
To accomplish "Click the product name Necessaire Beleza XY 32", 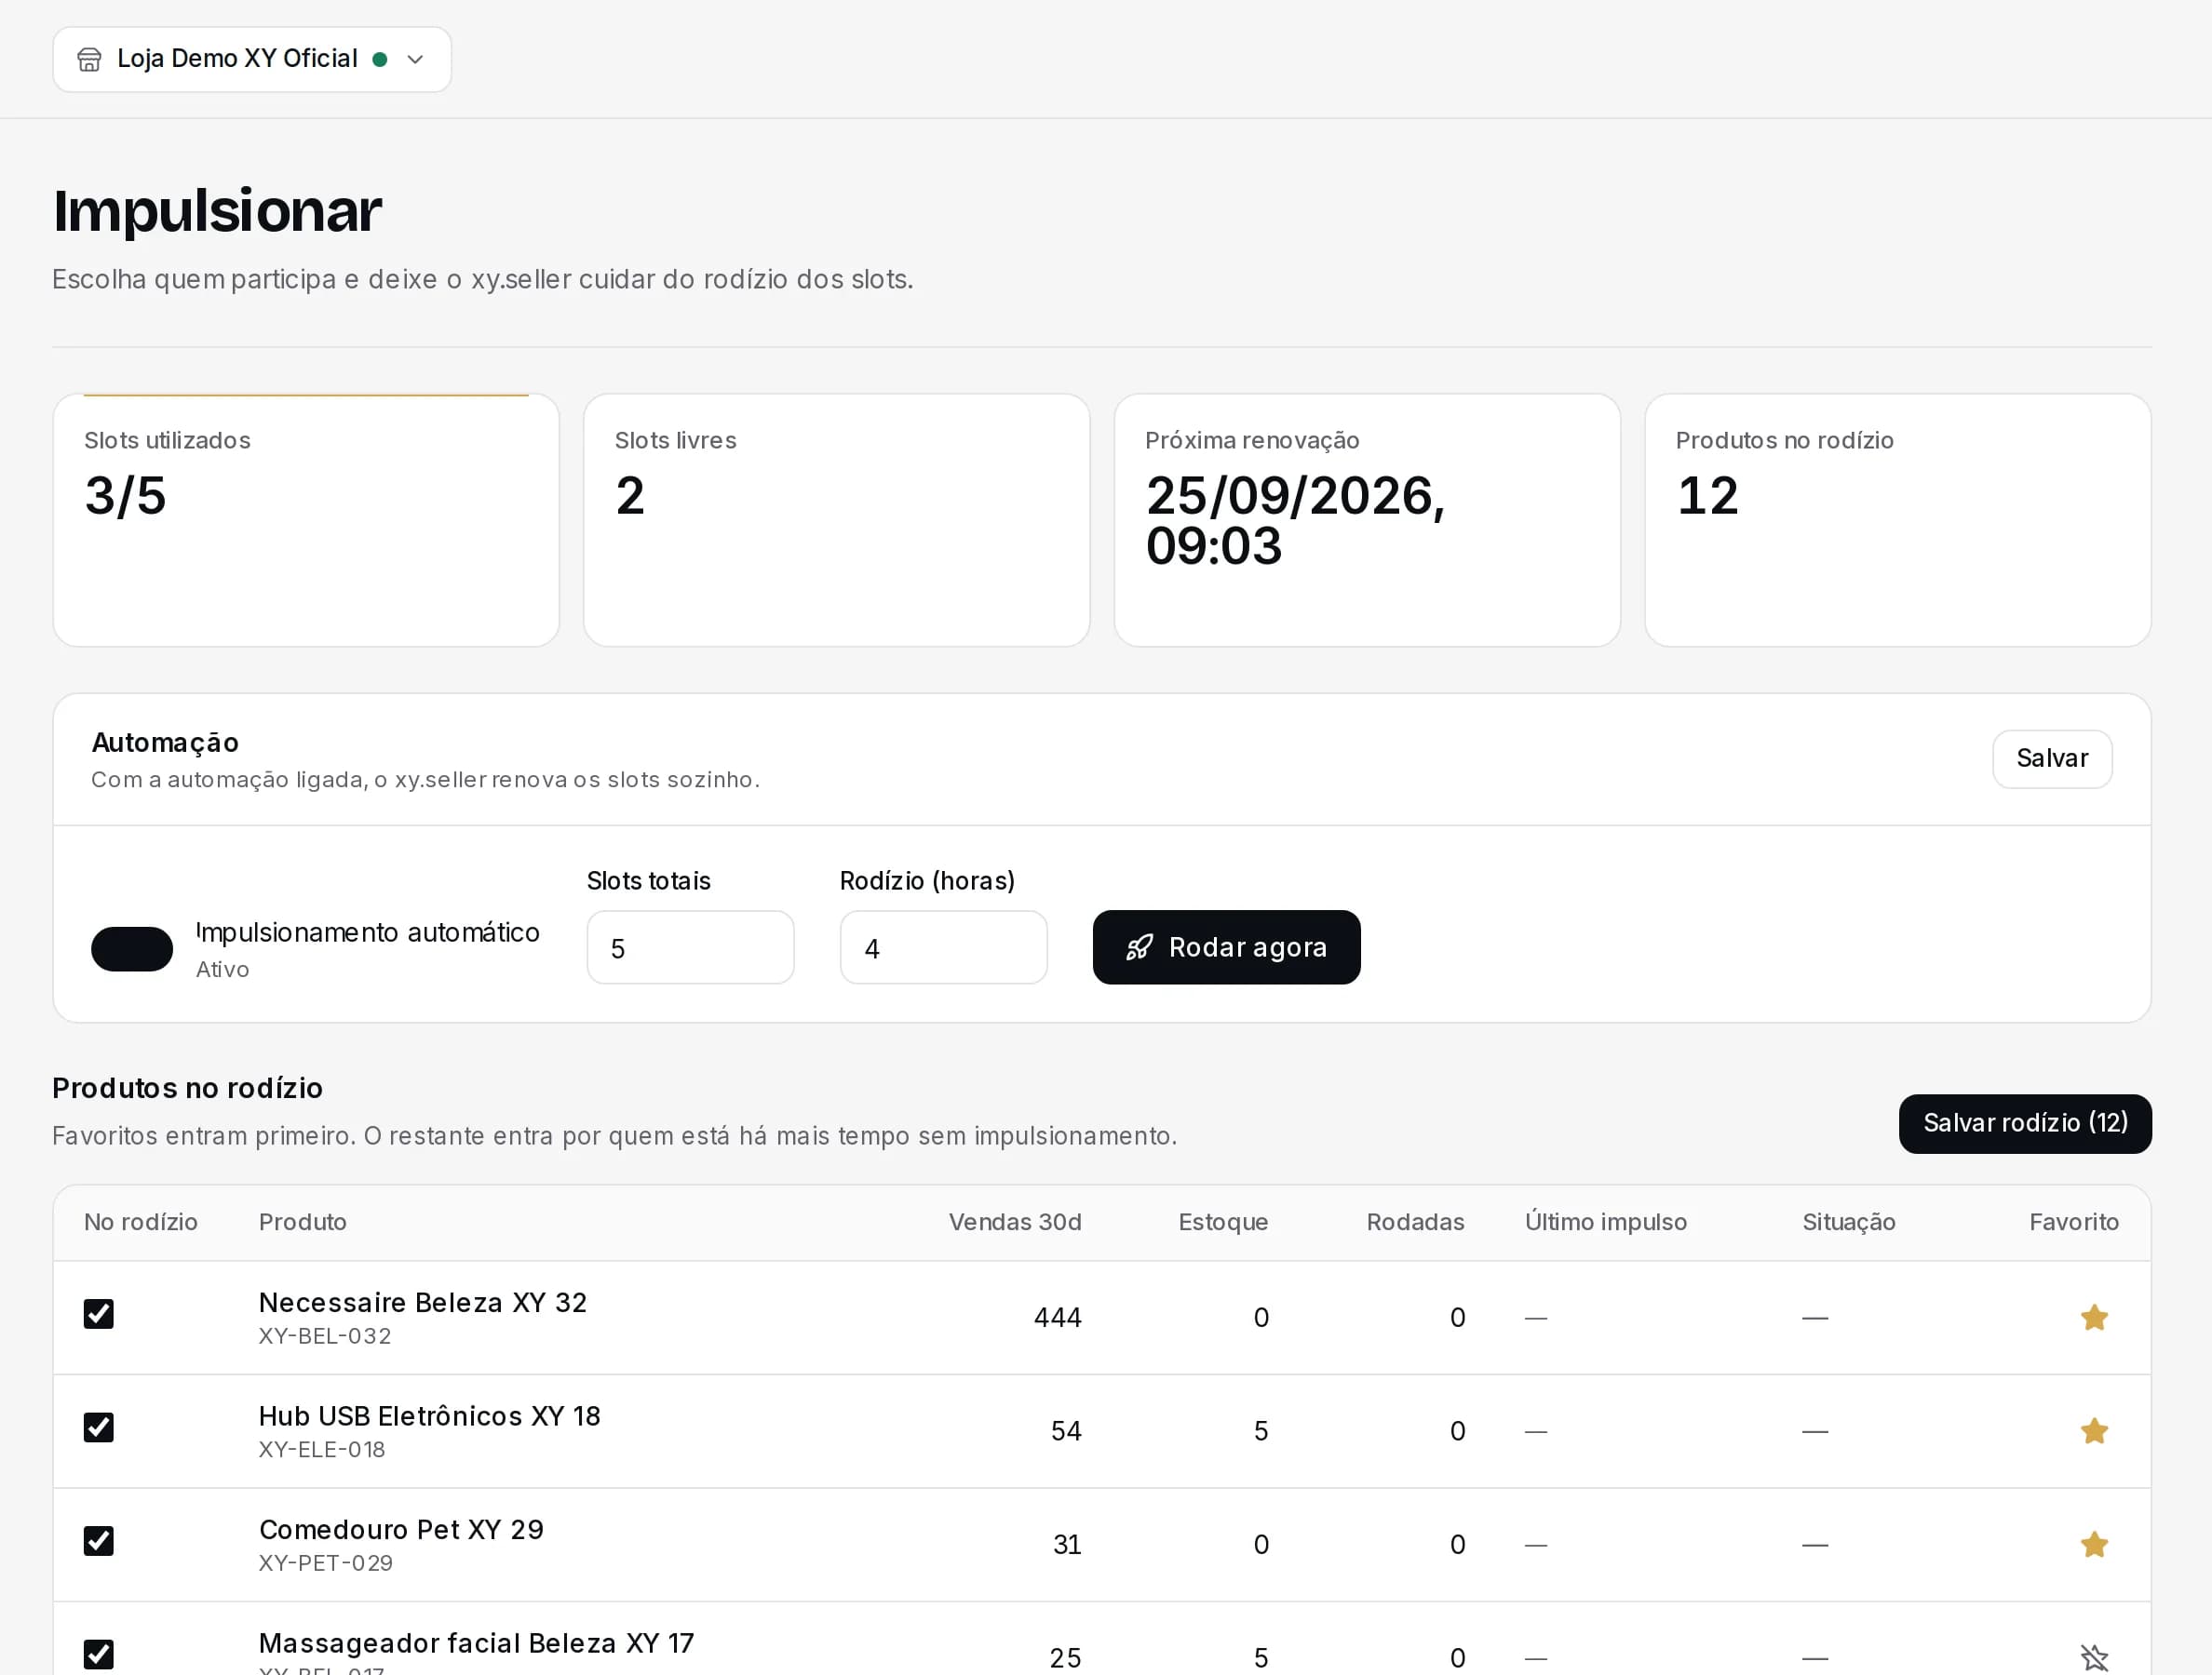I will pyautogui.click(x=422, y=1302).
